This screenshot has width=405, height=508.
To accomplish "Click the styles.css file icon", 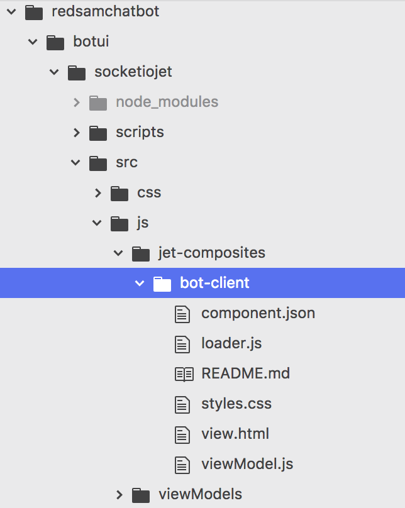I will (x=182, y=404).
